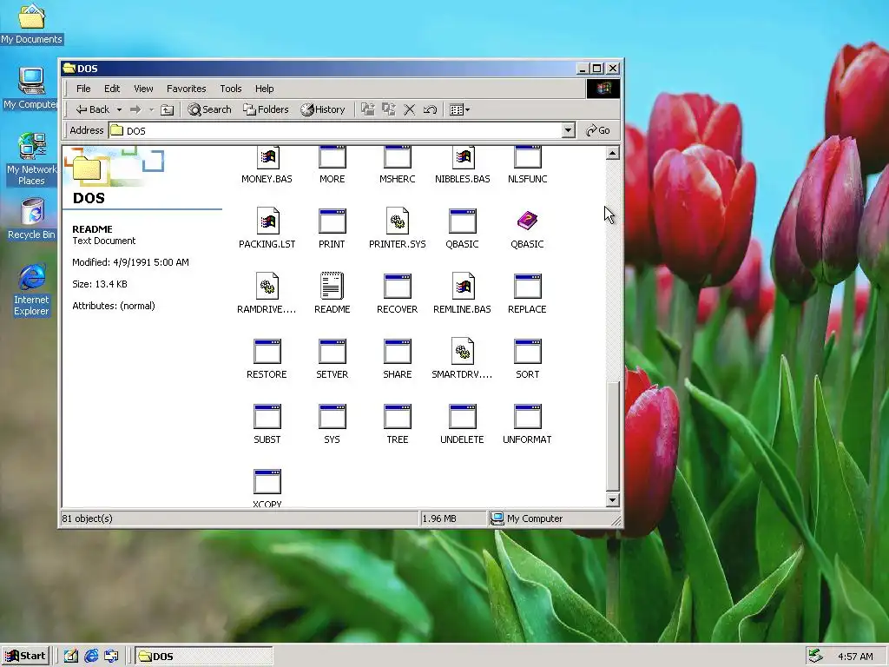Select the PRINTER.SYS system file icon

pos(398,221)
